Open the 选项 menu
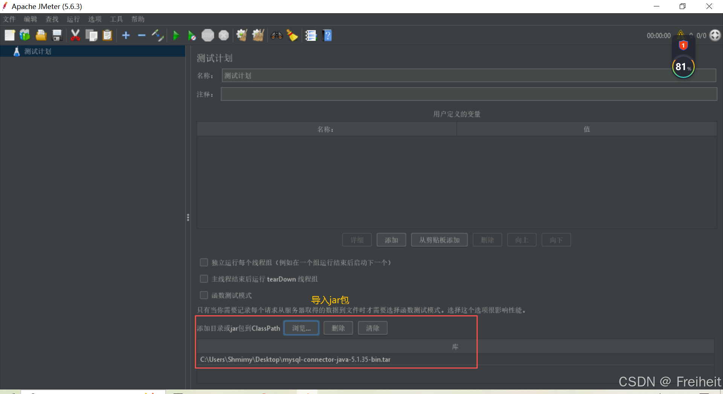723x394 pixels. pyautogui.click(x=95, y=19)
